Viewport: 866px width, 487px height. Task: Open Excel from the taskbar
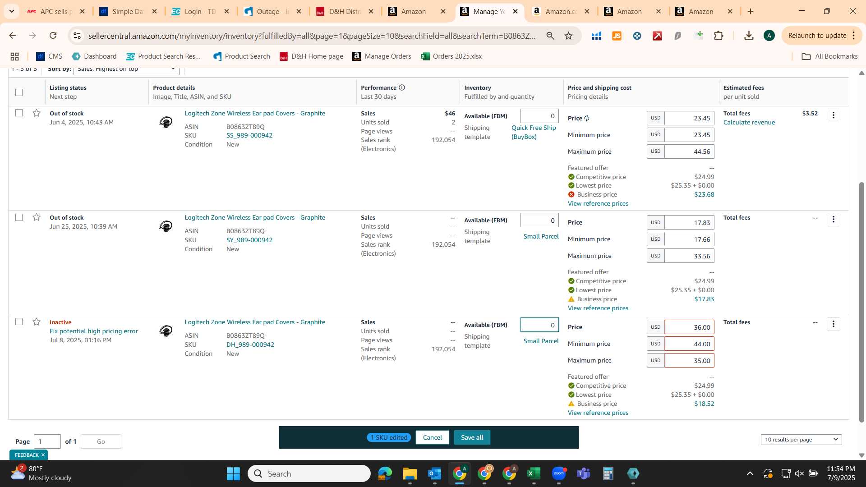(x=534, y=473)
